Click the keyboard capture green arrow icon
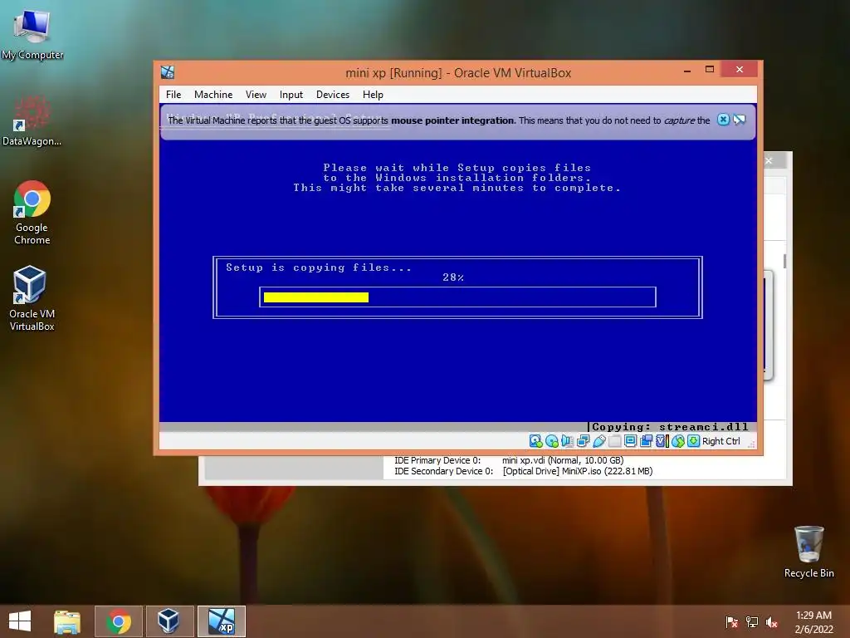The width and height of the screenshot is (850, 638). (x=693, y=441)
